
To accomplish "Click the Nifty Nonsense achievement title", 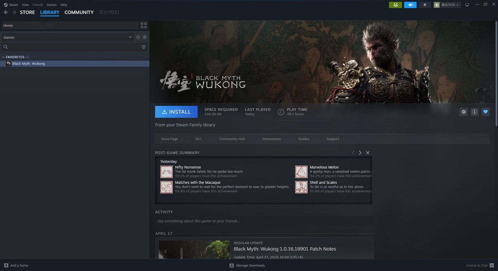I will tap(188, 167).
